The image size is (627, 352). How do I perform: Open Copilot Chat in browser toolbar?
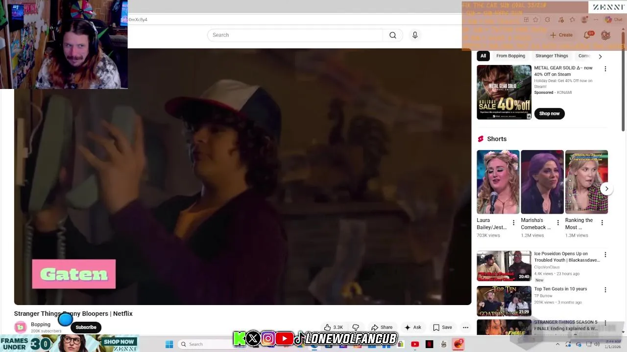tap(613, 20)
